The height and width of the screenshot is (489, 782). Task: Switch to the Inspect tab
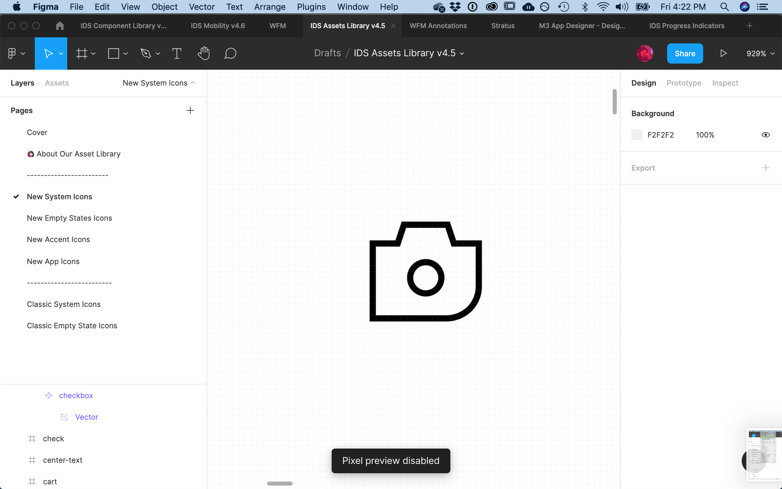point(725,83)
